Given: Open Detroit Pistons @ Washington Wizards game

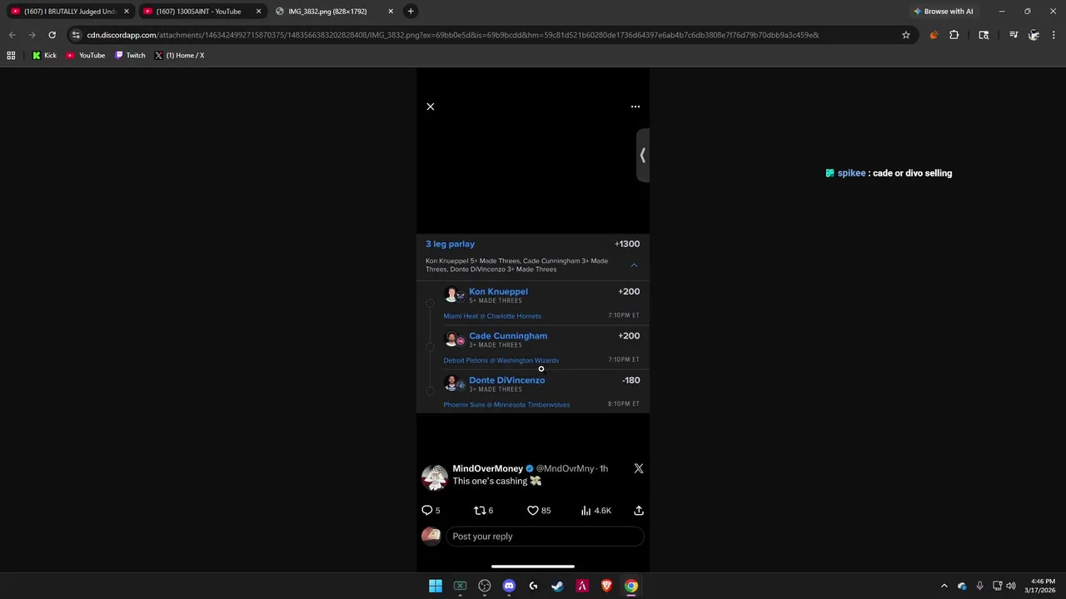Looking at the screenshot, I should pyautogui.click(x=501, y=360).
